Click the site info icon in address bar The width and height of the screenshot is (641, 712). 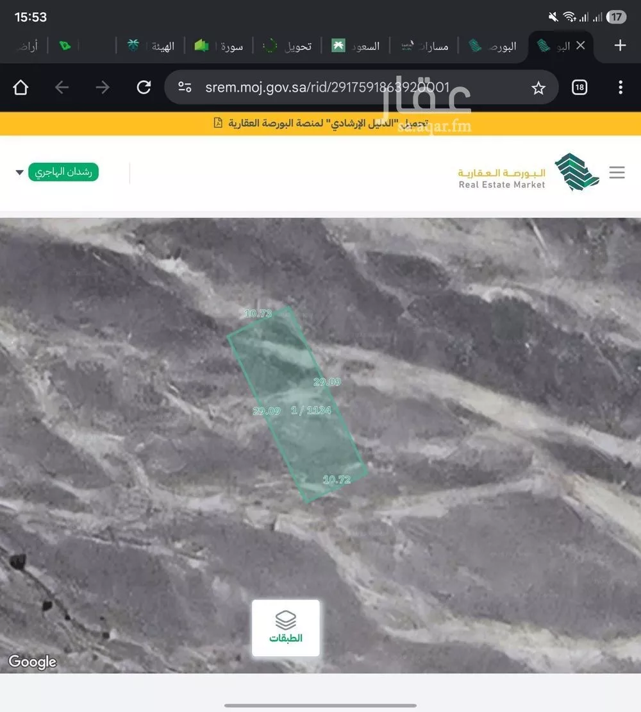click(185, 88)
